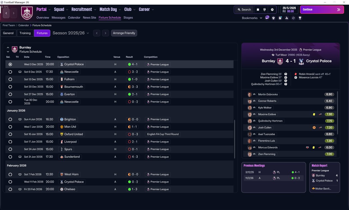Image resolution: width=349 pixels, height=210 pixels.
Task: Open the First Team breadcrumb link
Action: [x=9, y=25]
